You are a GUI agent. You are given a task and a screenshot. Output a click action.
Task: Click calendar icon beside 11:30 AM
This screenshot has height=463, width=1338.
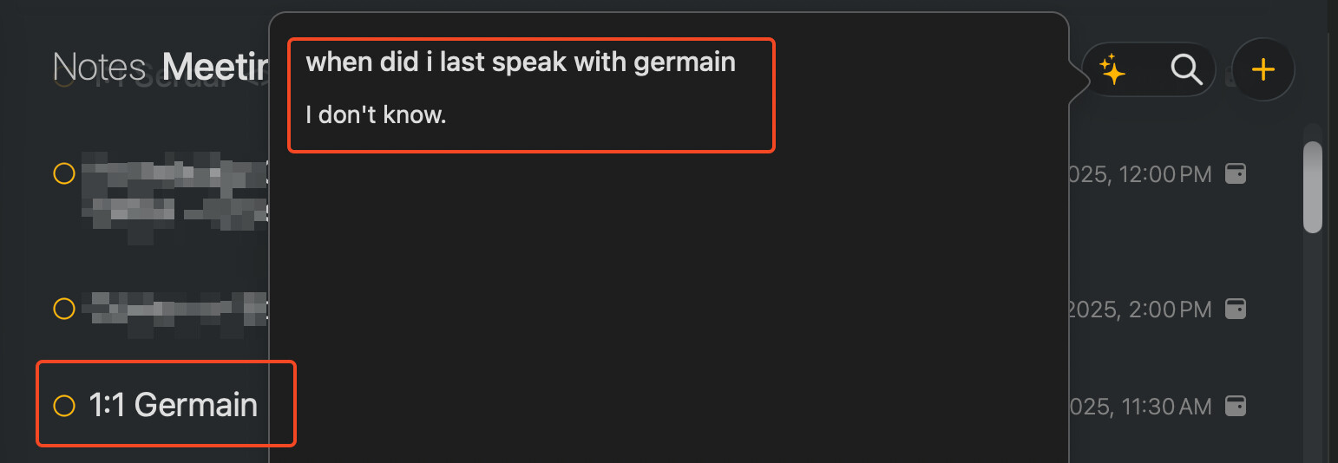point(1235,405)
